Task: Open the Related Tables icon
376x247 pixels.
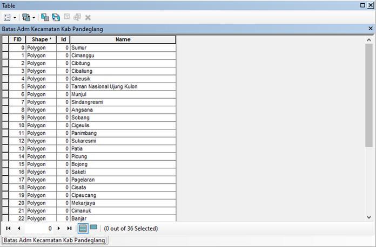Action: (x=26, y=17)
